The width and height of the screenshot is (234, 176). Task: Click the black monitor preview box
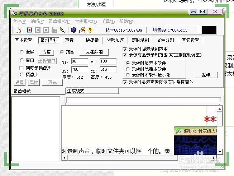tap(209, 30)
